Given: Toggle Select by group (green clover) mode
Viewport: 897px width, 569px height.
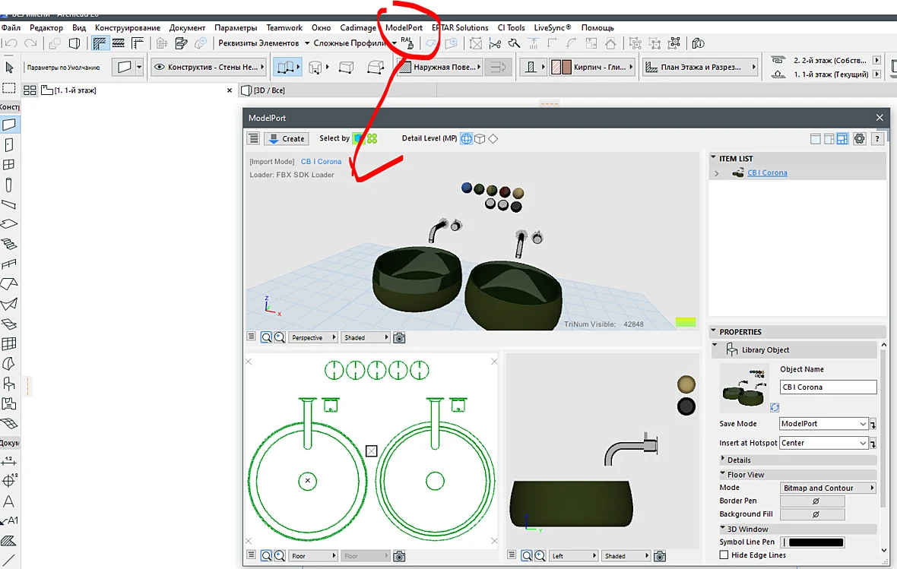Looking at the screenshot, I should coord(372,138).
